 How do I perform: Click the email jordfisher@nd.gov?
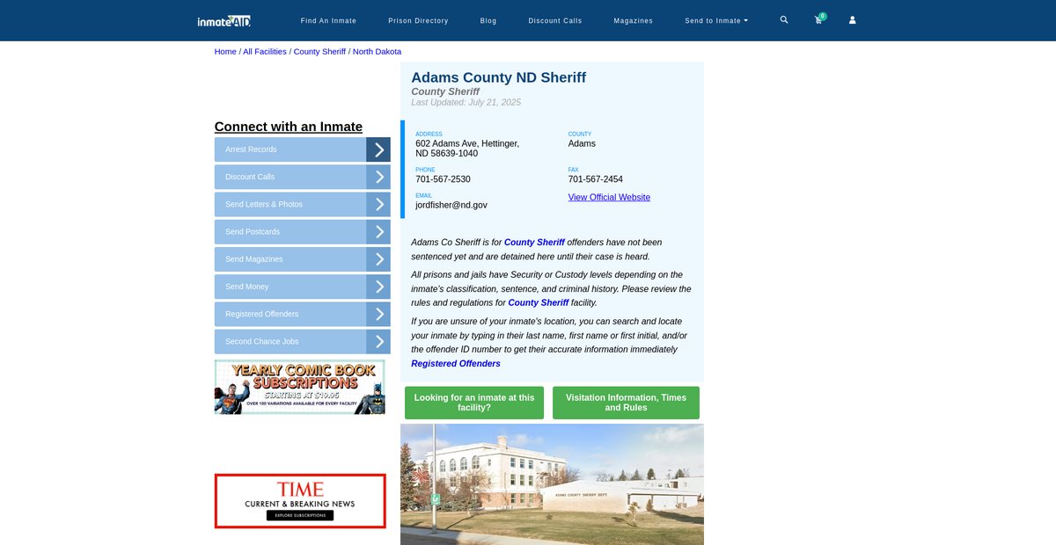point(451,205)
